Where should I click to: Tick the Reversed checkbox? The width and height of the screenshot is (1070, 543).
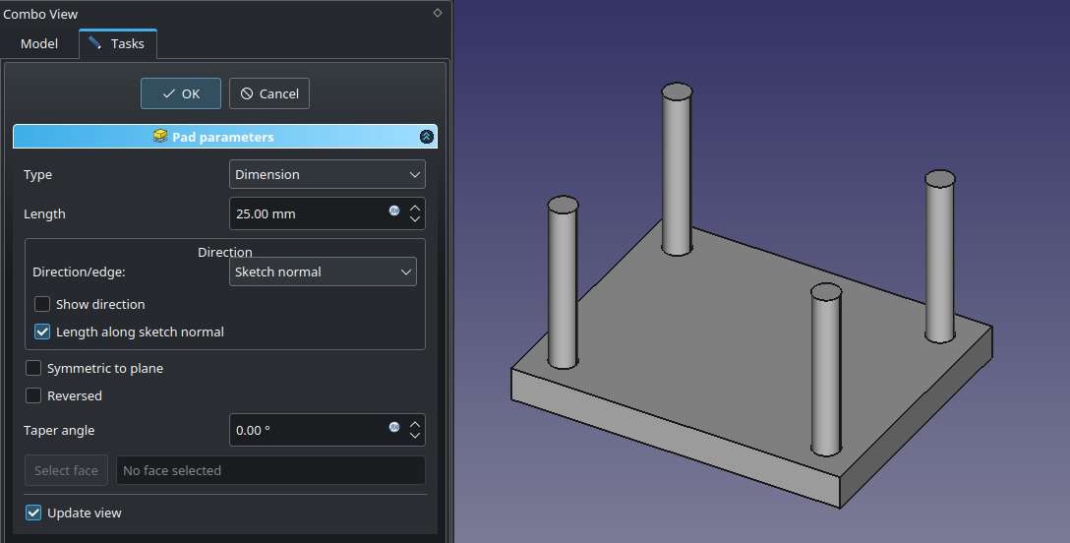click(33, 395)
